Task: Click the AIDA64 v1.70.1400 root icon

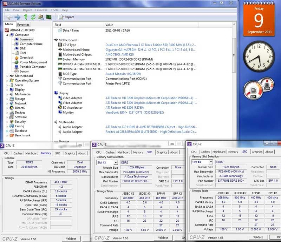Action: (7, 30)
